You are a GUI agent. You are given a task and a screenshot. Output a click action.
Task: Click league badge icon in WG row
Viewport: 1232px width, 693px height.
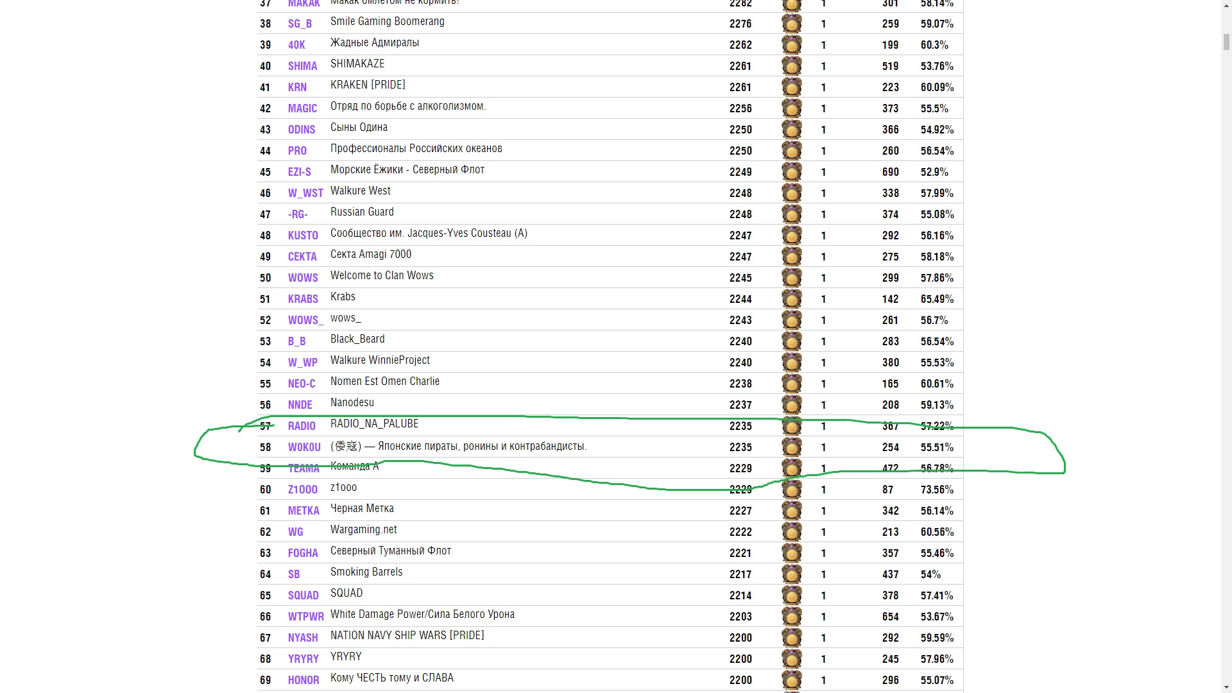(x=792, y=532)
